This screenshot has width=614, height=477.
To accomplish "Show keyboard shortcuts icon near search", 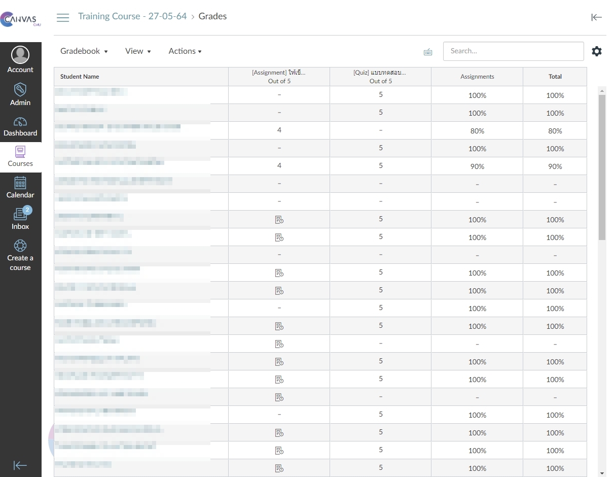I will (428, 52).
